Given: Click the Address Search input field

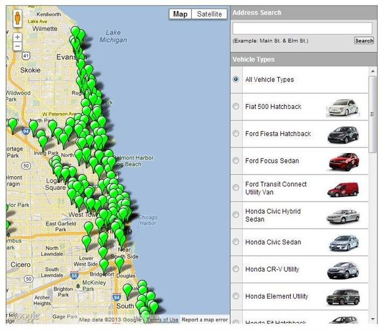Looking at the screenshot, I should click(x=302, y=28).
